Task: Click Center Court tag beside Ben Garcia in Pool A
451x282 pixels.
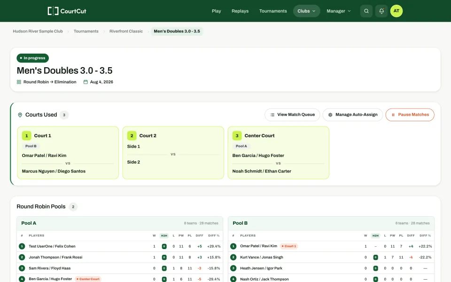Action: tap(88, 279)
